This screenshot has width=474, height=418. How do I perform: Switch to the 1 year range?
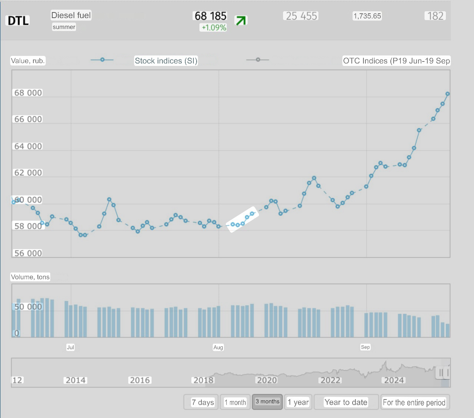tap(298, 402)
